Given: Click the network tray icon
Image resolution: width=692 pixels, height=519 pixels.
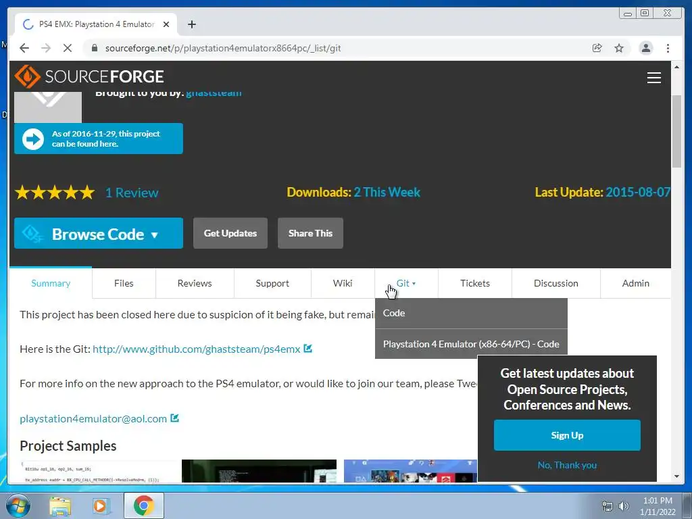Looking at the screenshot, I should (608, 506).
